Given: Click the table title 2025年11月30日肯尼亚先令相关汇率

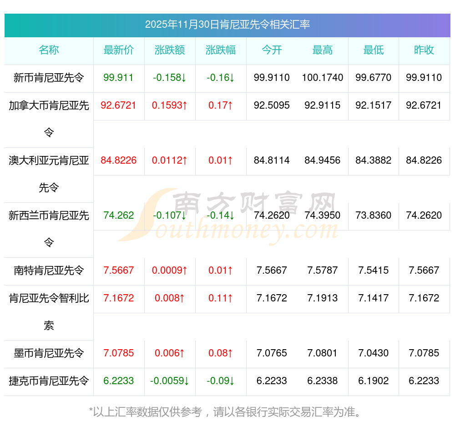Looking at the screenshot, I should [x=227, y=25].
